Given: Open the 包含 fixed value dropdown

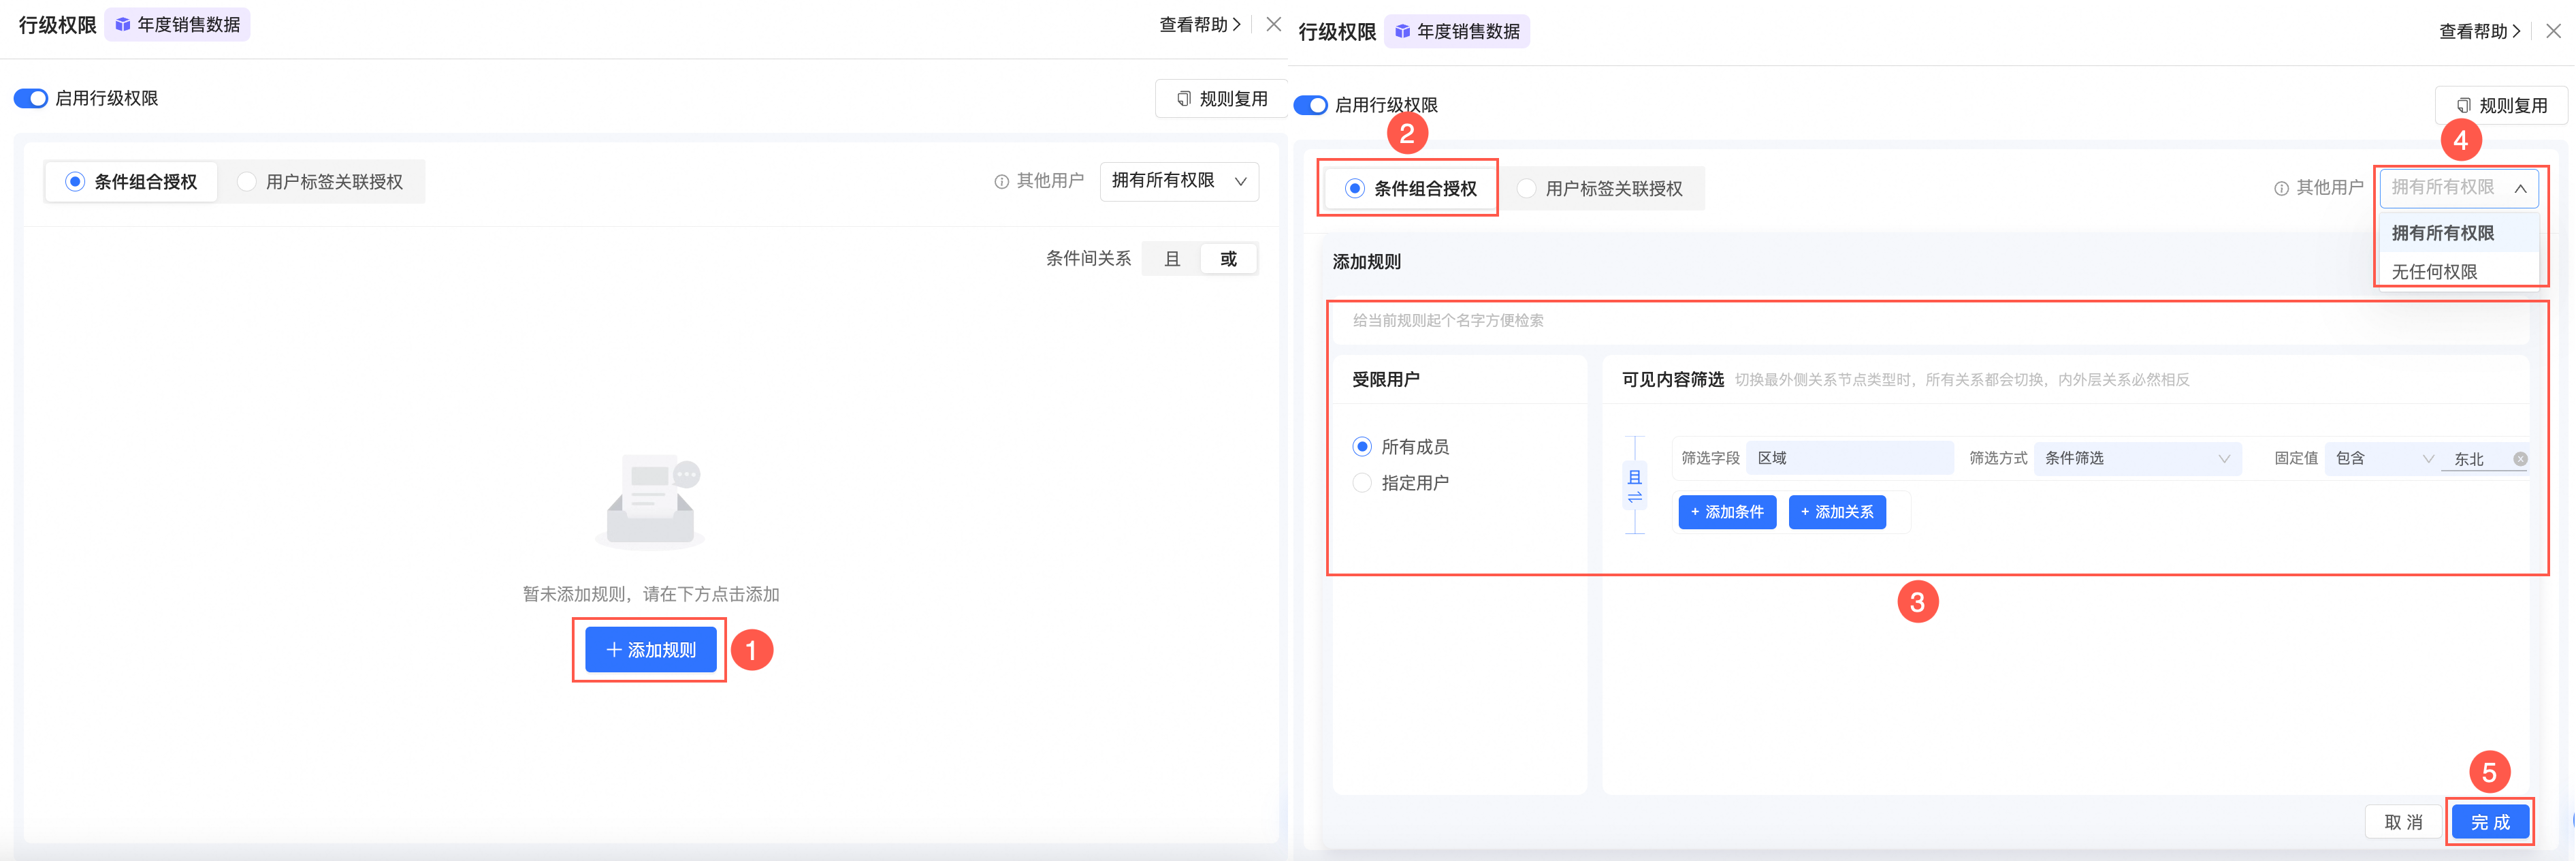Looking at the screenshot, I should [2384, 458].
